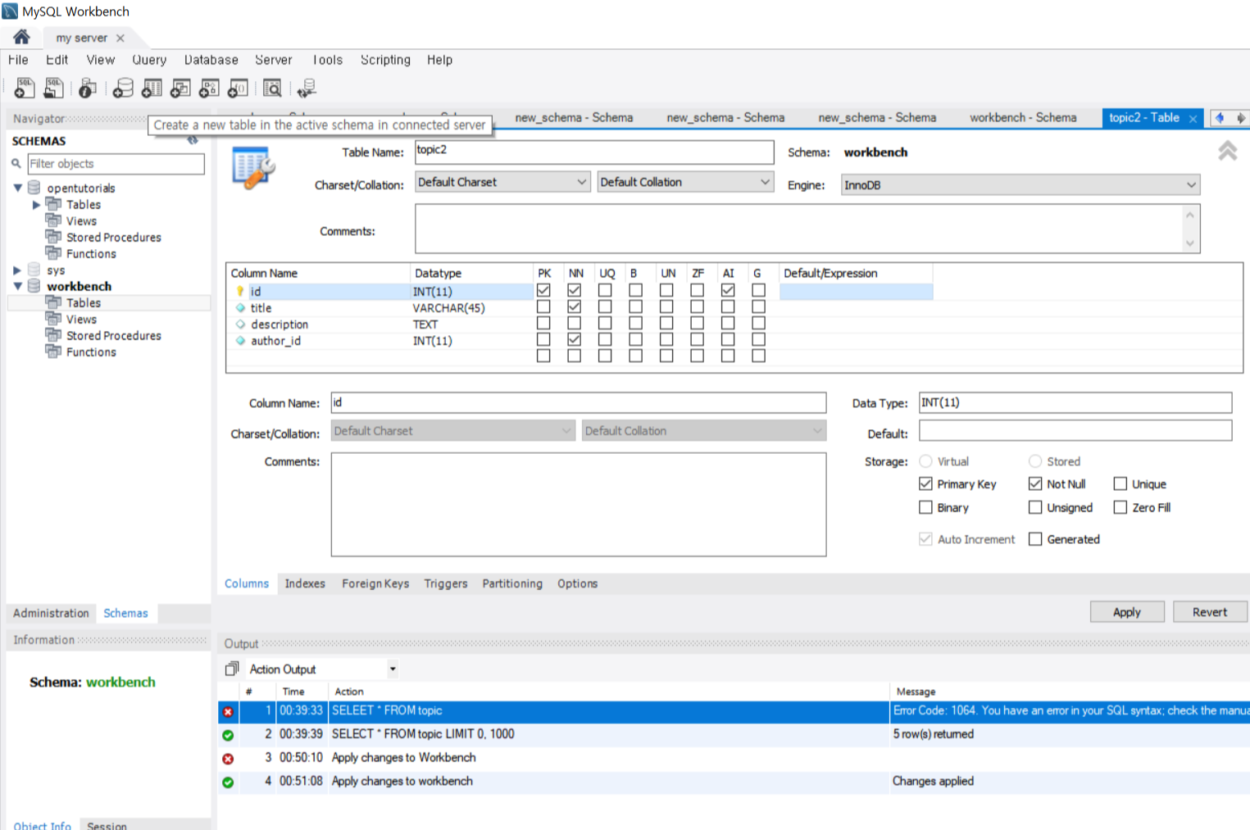This screenshot has height=830, width=1250.
Task: Uncheck PK checkbox for id column
Action: 543,290
